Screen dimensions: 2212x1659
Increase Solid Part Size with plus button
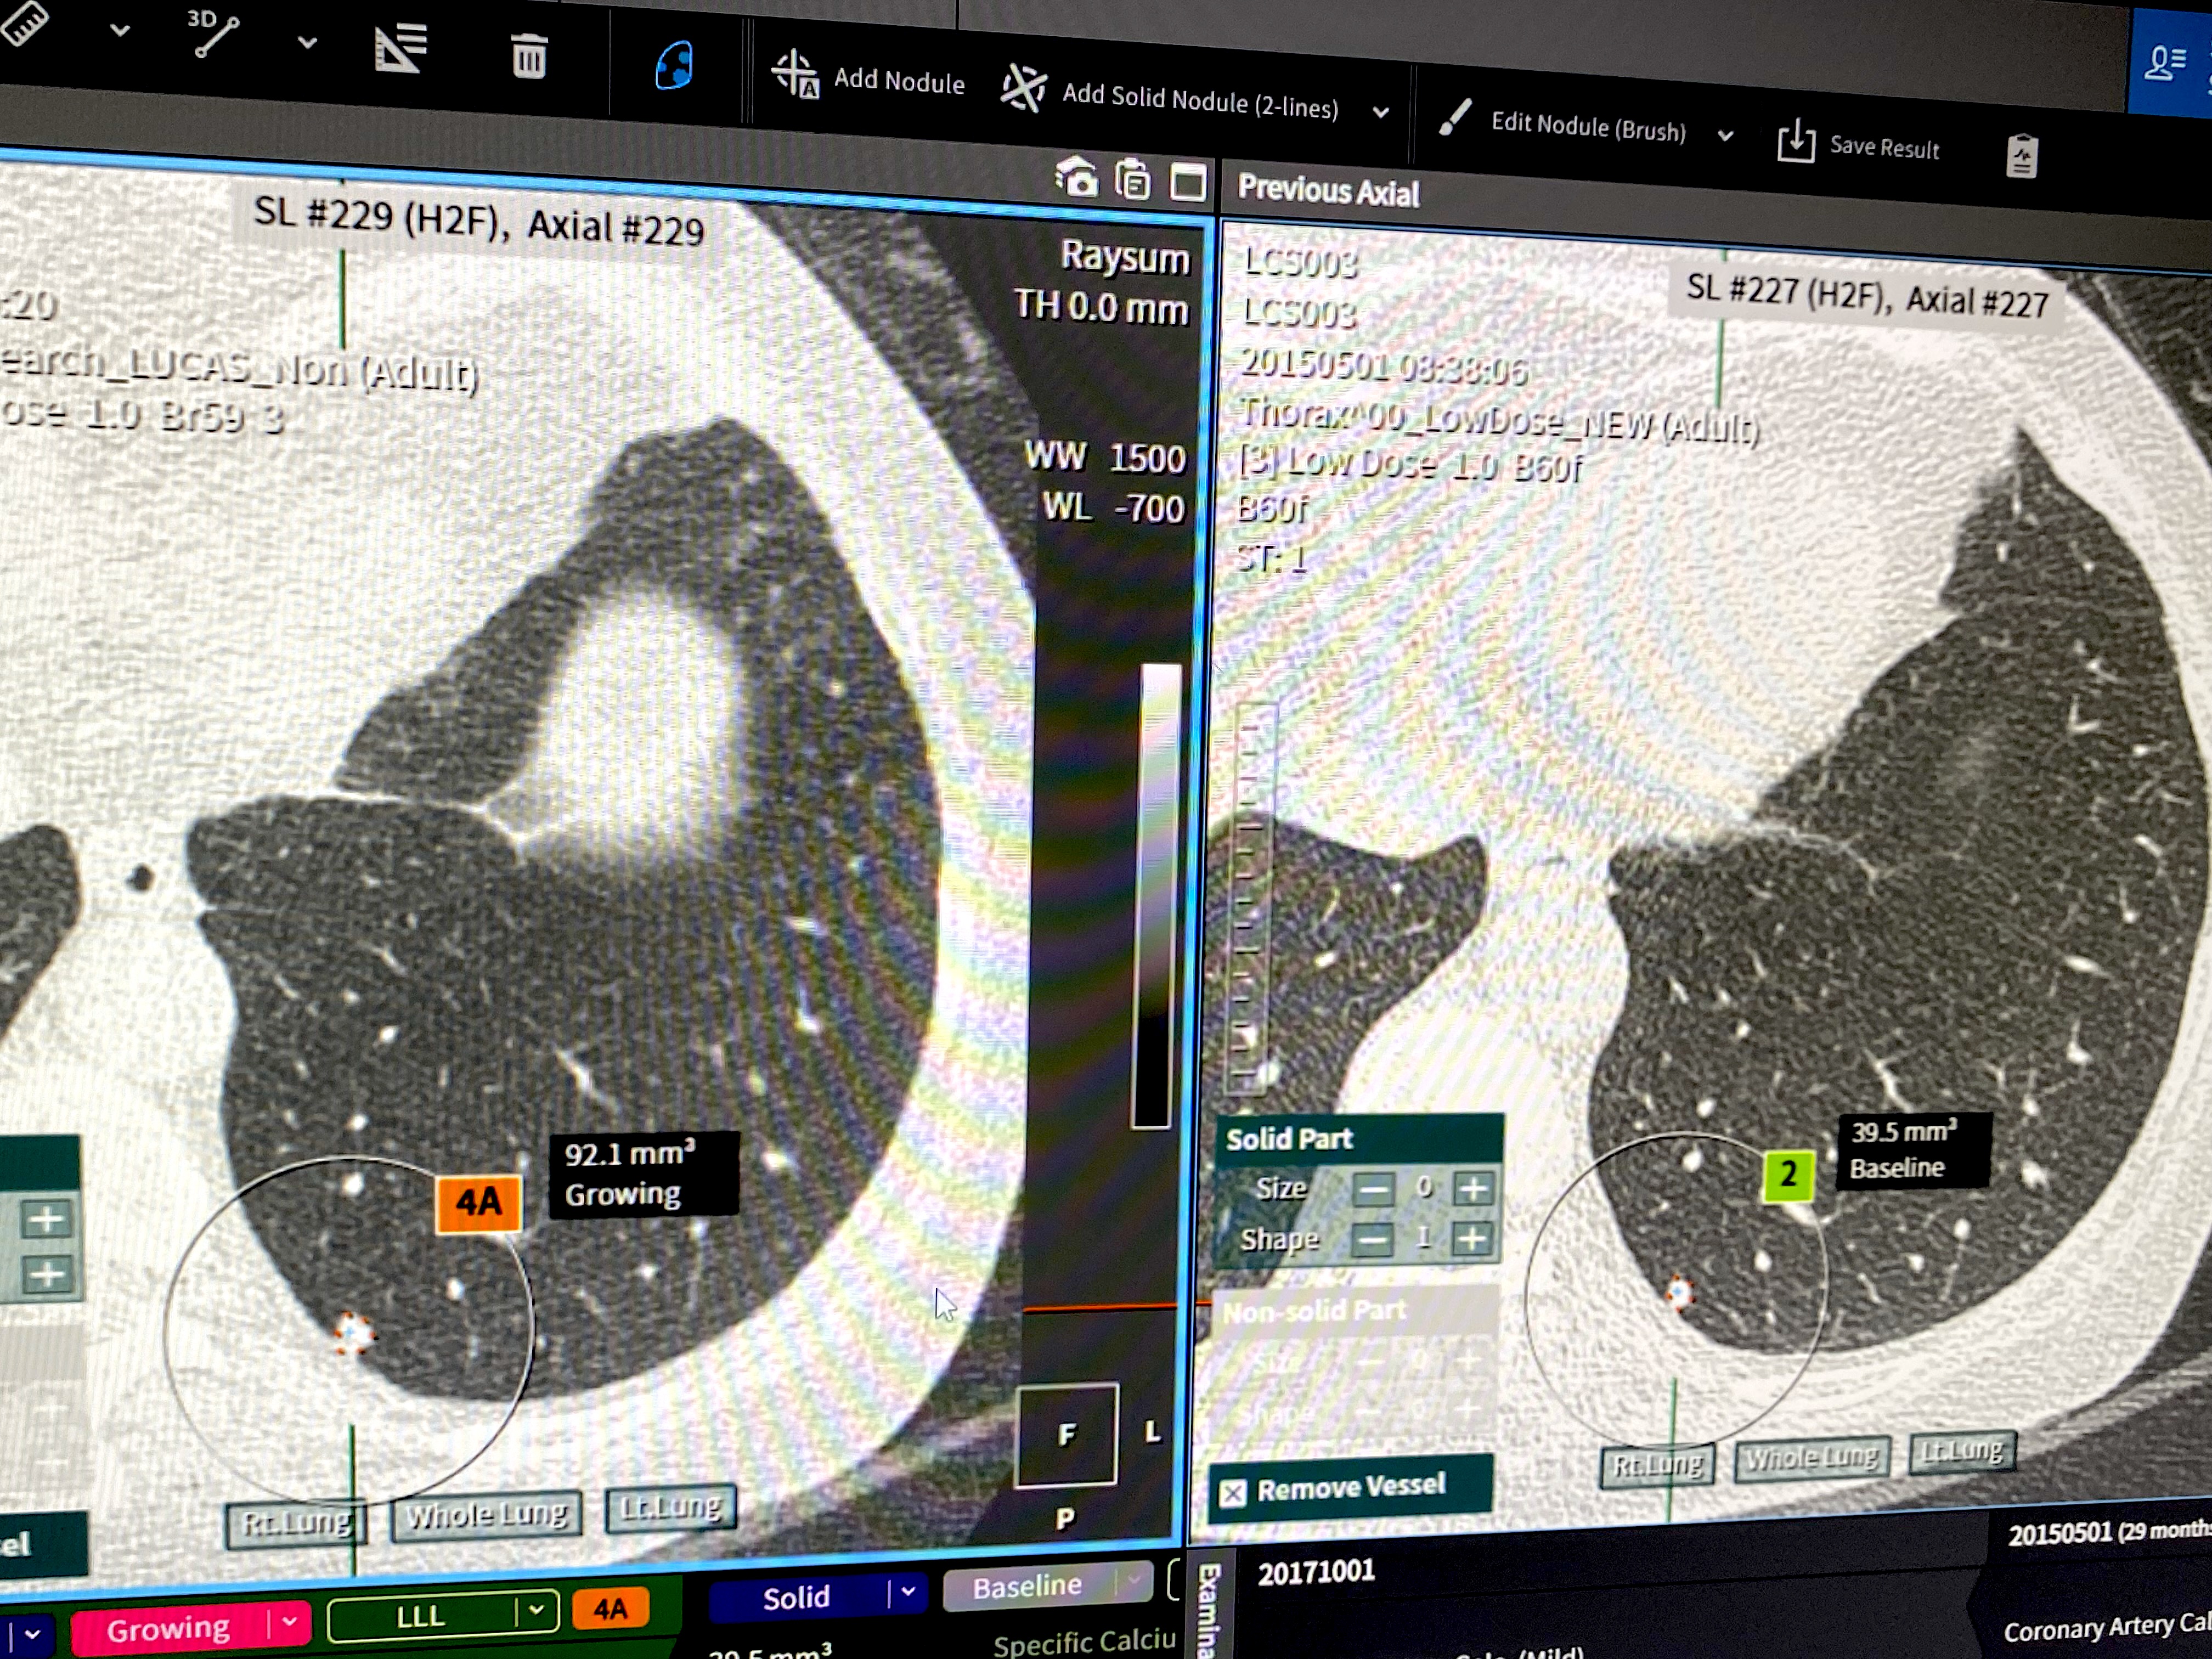tap(1472, 1188)
